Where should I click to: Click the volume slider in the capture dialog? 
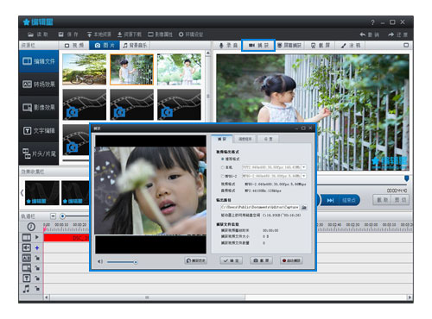[122, 262]
